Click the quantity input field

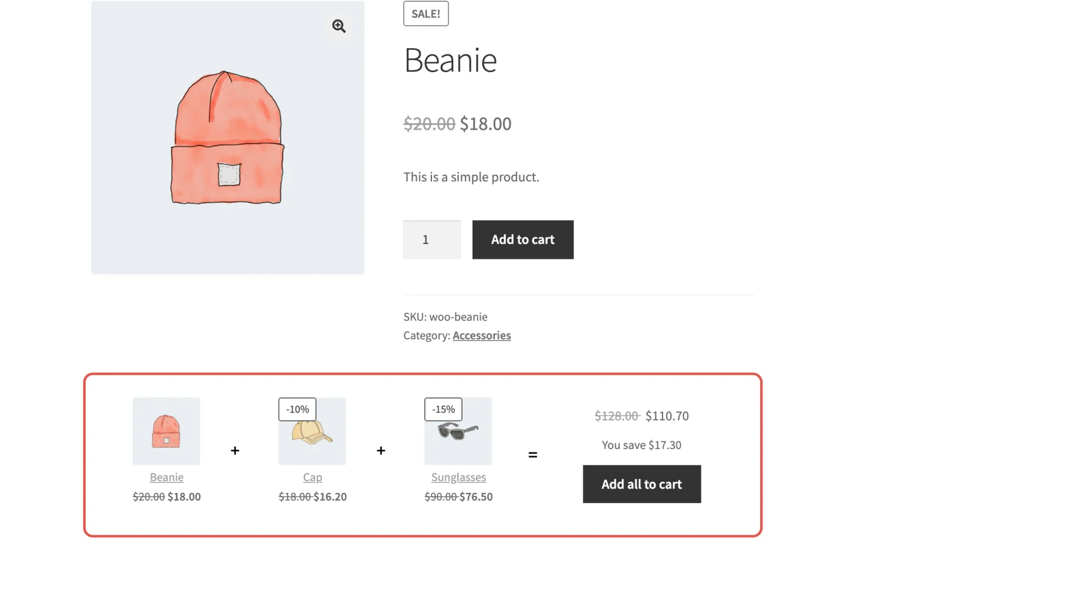(432, 239)
